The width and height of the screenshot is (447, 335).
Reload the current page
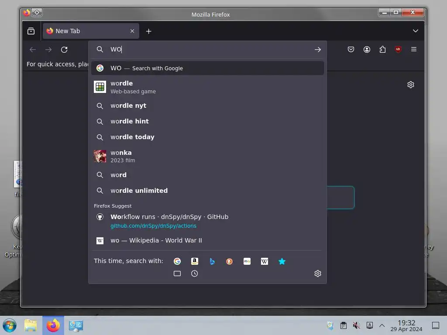click(x=64, y=50)
